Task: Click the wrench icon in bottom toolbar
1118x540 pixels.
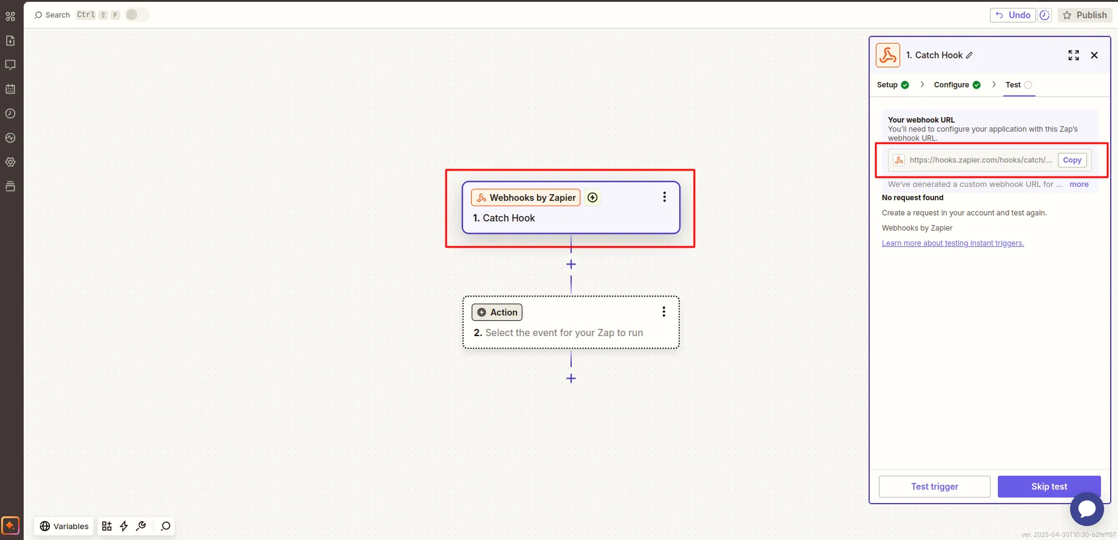Action: point(141,526)
